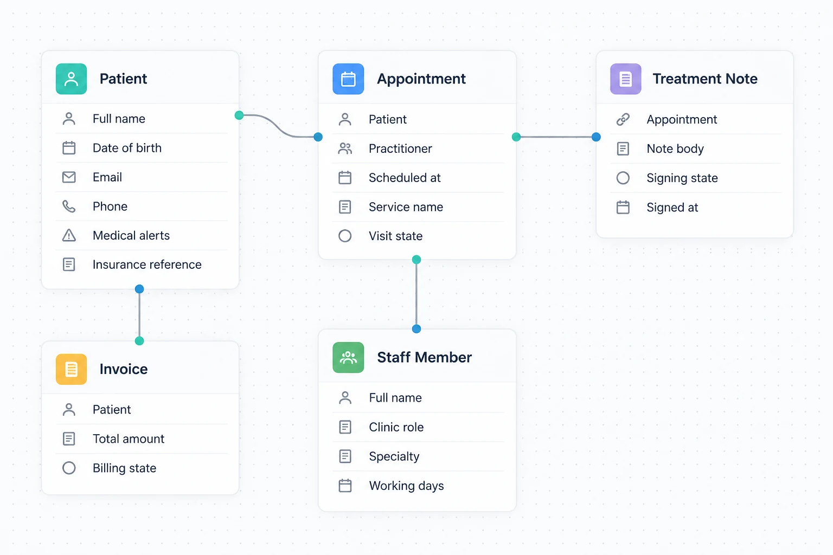Click the calendar icon beside Working days
The image size is (833, 555).
(x=345, y=486)
